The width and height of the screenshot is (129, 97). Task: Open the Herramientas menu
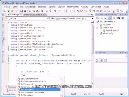click(73, 7)
